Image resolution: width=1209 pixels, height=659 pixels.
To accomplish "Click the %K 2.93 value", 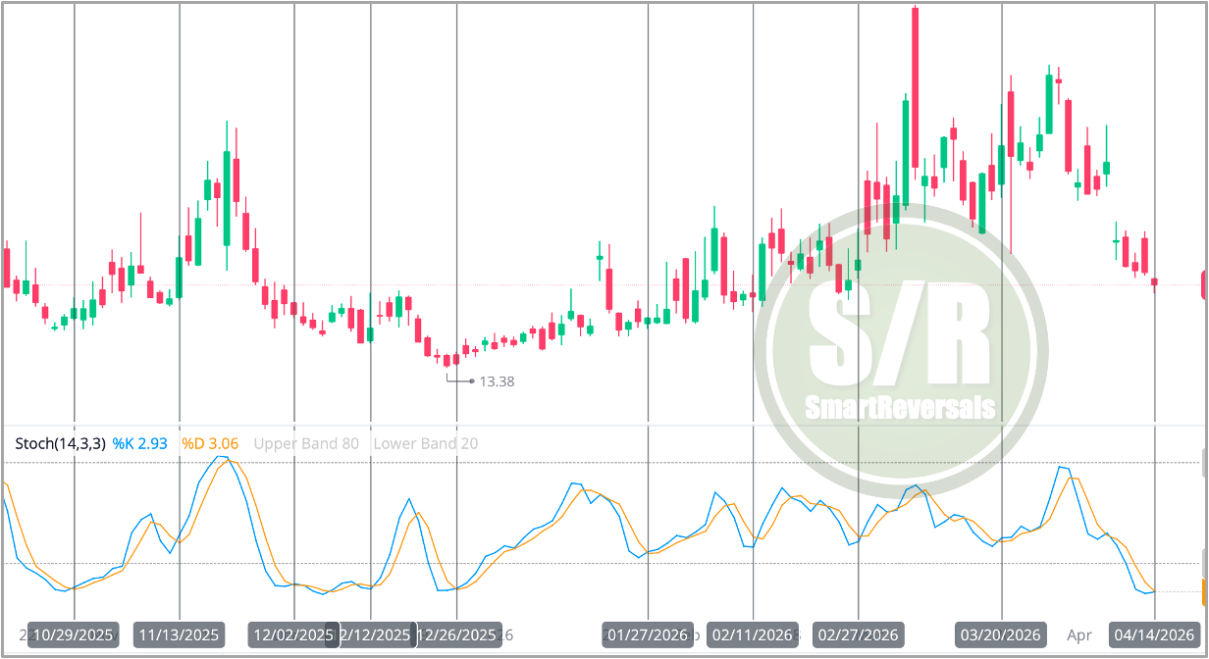I will [142, 443].
